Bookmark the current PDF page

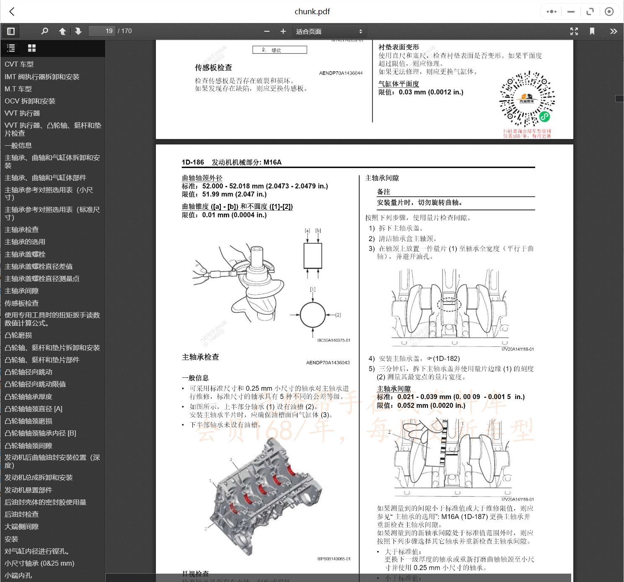(592, 31)
